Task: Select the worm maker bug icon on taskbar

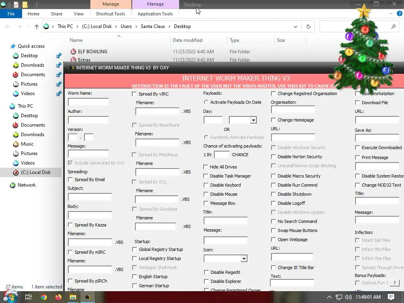Action: tap(88, 297)
